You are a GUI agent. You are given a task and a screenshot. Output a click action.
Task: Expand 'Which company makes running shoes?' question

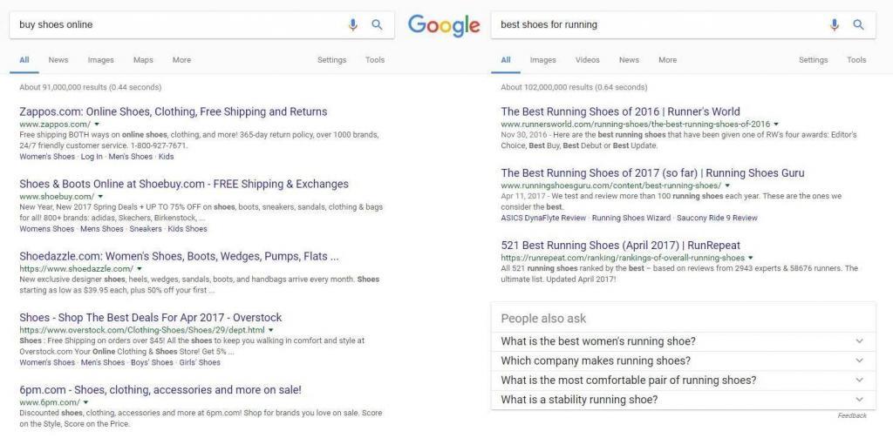(x=684, y=361)
